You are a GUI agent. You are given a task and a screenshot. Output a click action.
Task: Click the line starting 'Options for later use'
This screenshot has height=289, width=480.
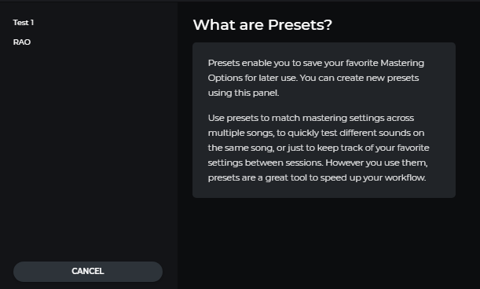(313, 78)
